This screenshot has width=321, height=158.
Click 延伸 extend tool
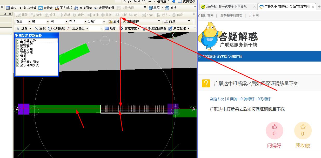point(93,15)
